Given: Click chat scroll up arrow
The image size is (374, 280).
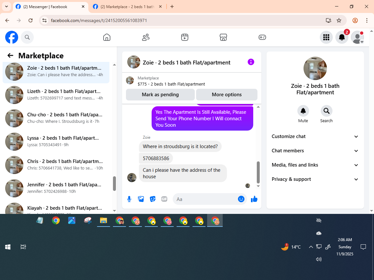Looking at the screenshot, I should tap(258, 107).
